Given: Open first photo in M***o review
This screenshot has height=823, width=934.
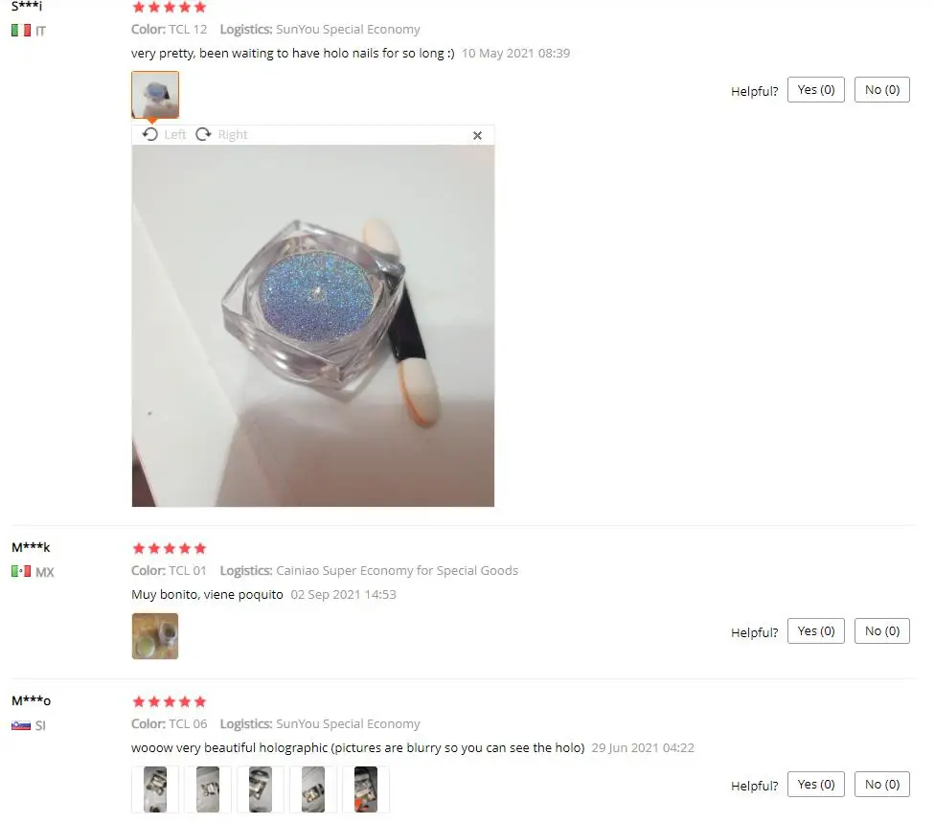Looking at the screenshot, I should (x=155, y=789).
